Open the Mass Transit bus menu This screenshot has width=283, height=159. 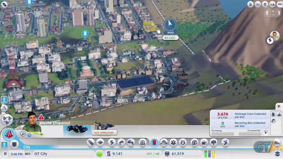click(x=204, y=143)
